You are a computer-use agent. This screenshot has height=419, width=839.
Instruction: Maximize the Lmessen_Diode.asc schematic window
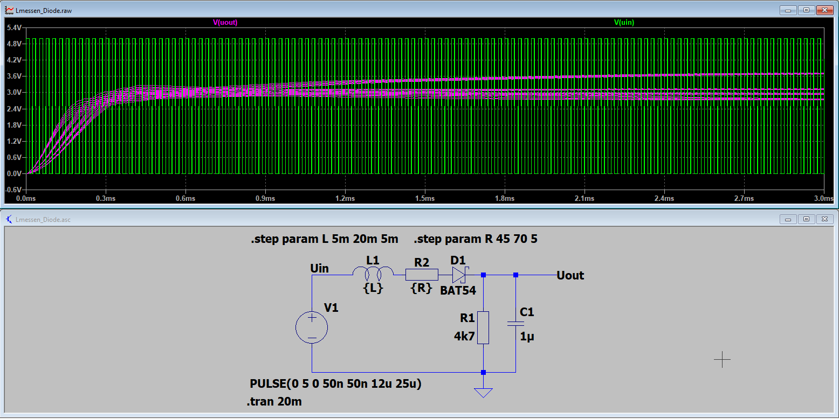(x=807, y=219)
